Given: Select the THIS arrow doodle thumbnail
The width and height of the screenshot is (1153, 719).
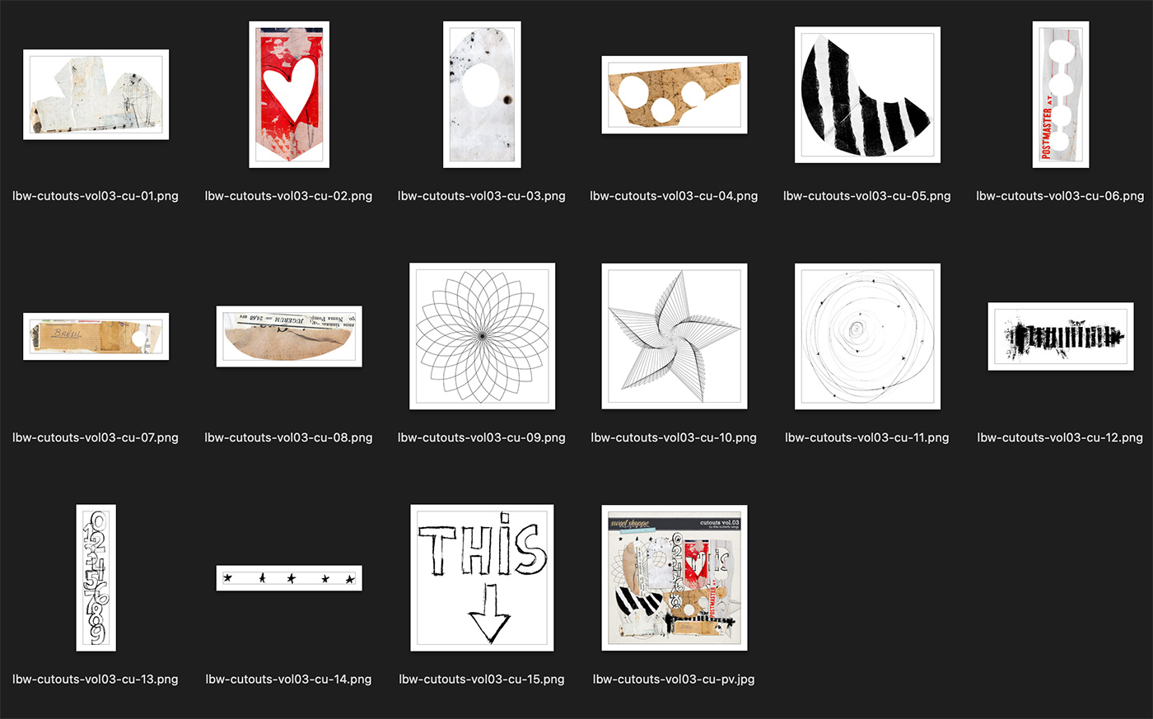Looking at the screenshot, I should (482, 578).
